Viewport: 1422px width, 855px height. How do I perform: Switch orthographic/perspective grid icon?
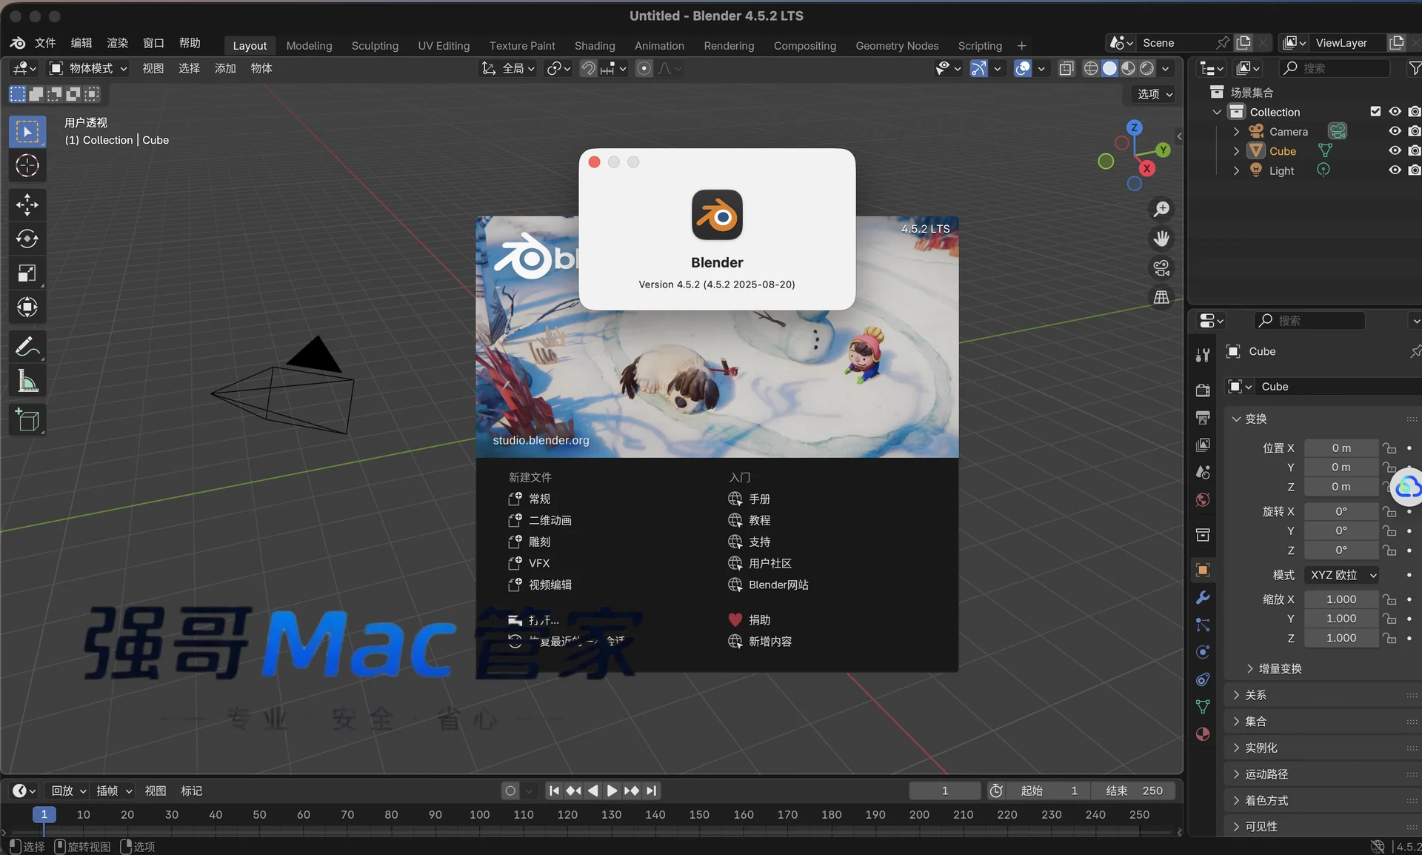tap(1161, 297)
